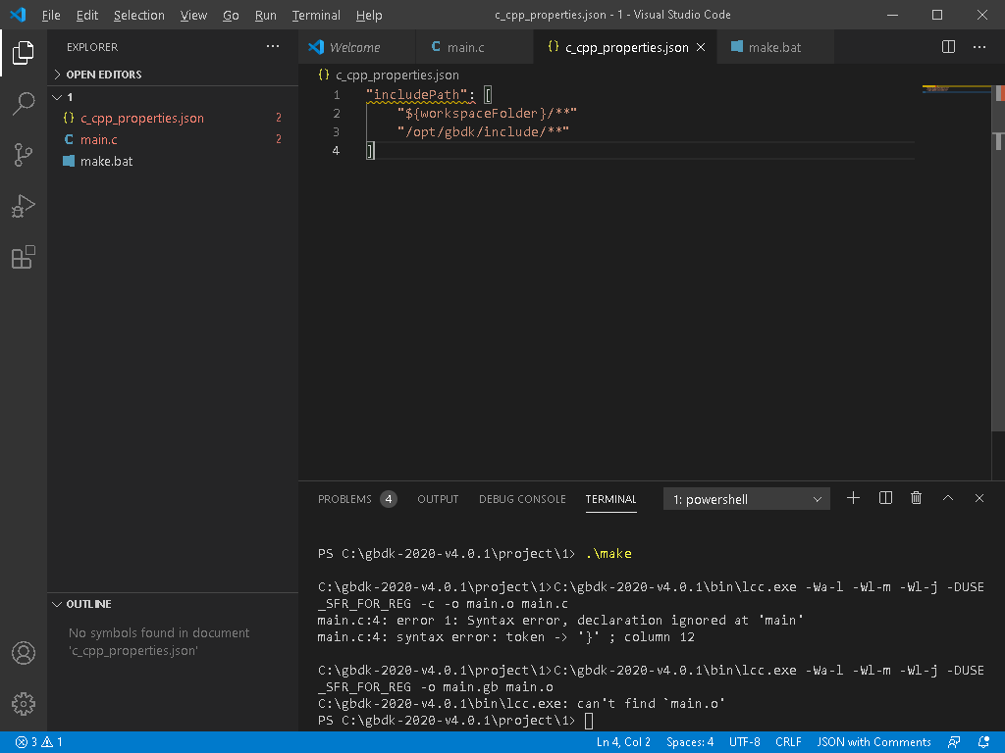Place cursor on "includePath" key in editor
Viewport: 1005px width, 753px height.
416,95
